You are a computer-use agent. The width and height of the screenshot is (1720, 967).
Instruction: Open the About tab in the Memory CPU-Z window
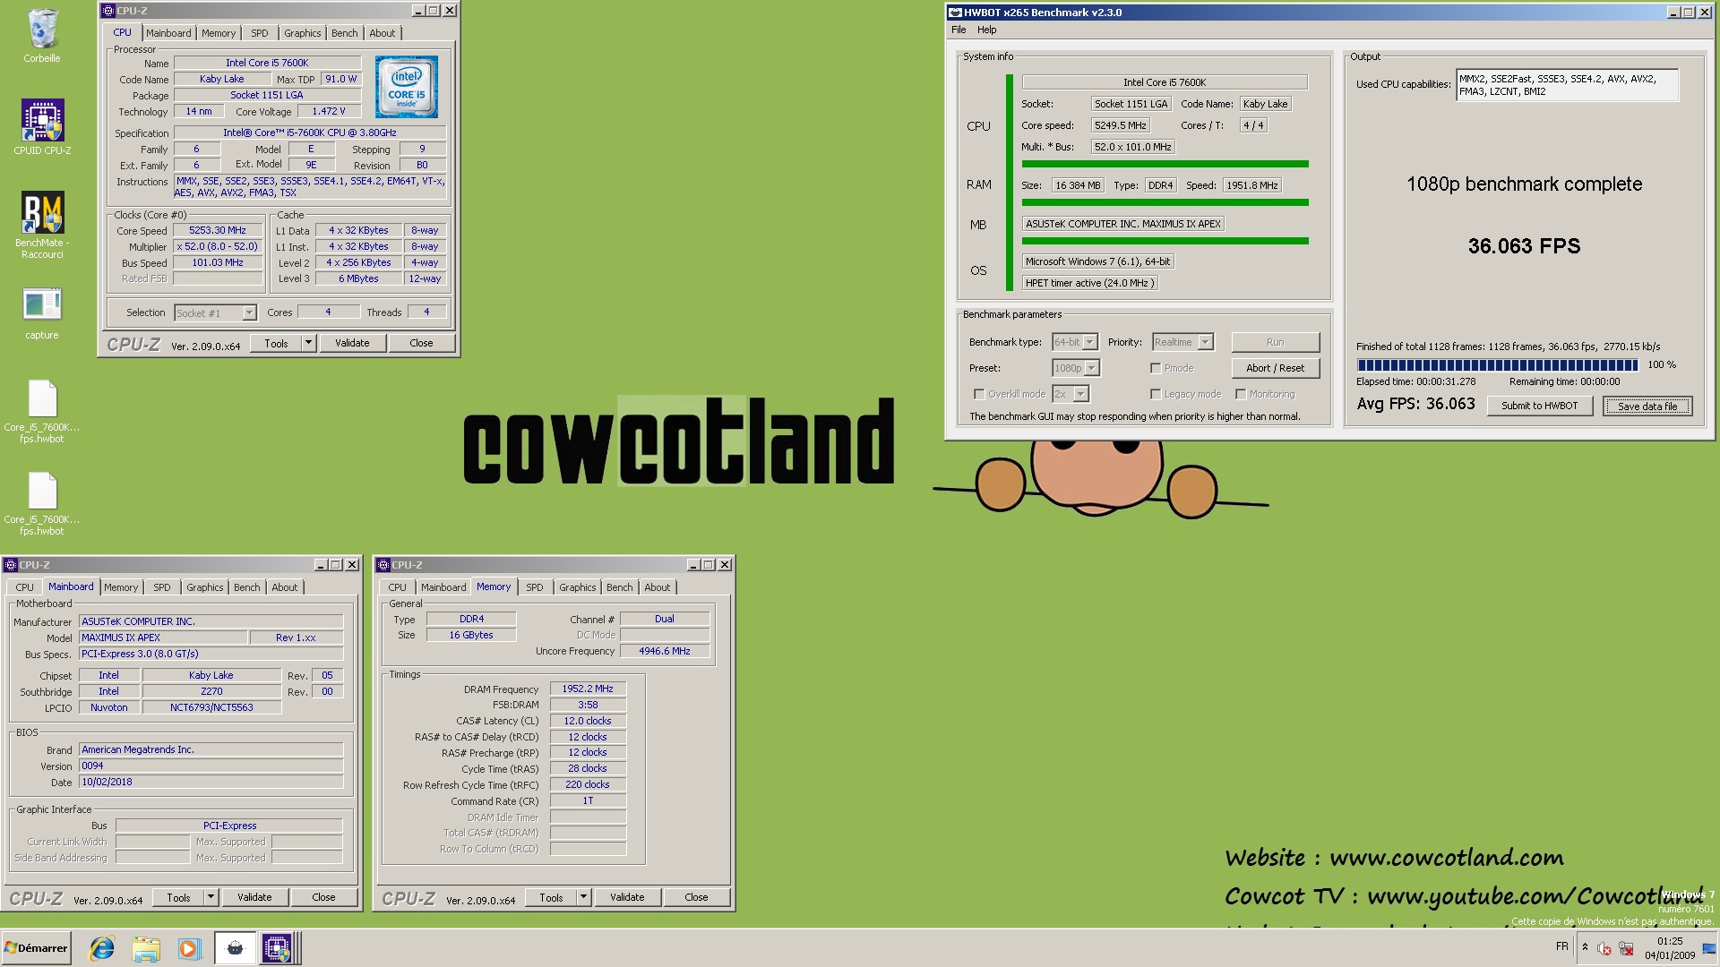[657, 587]
